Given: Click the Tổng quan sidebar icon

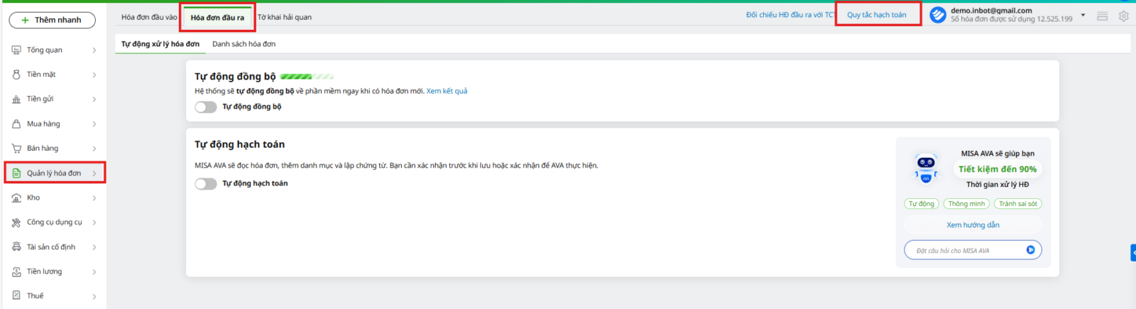Looking at the screenshot, I should 16,50.
